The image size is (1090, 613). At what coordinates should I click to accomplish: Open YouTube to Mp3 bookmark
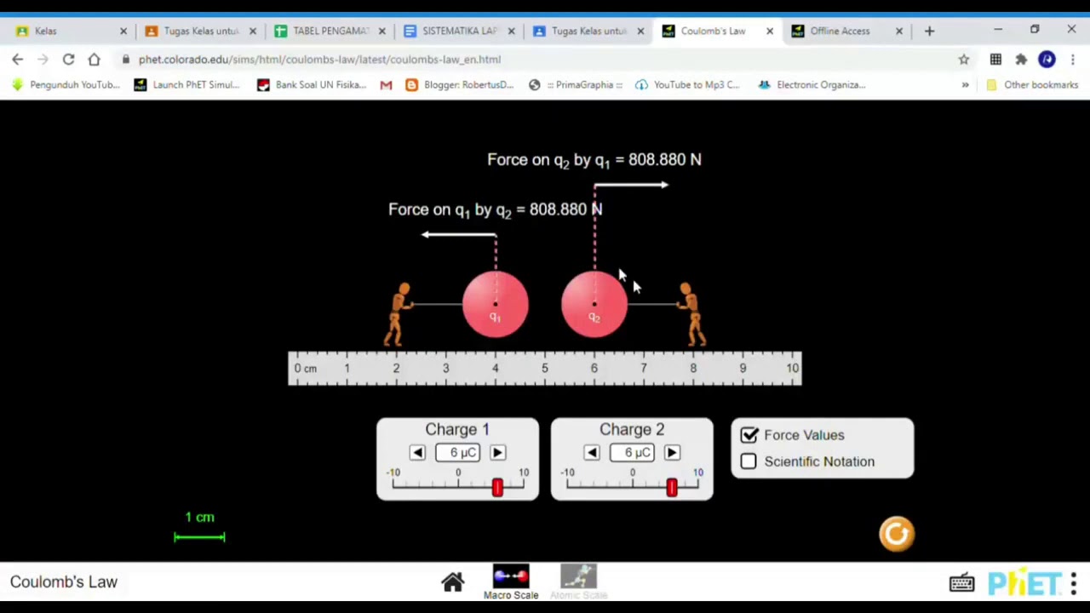687,85
